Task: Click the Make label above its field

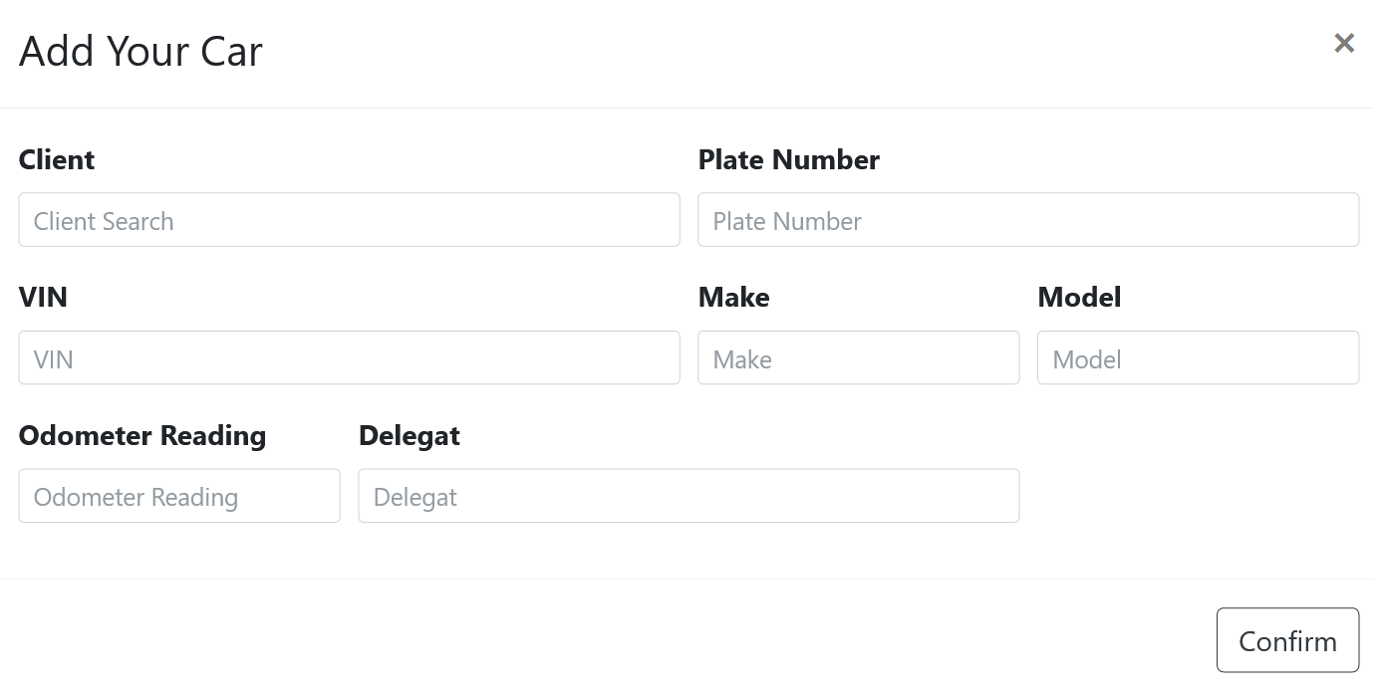Action: pos(735,297)
